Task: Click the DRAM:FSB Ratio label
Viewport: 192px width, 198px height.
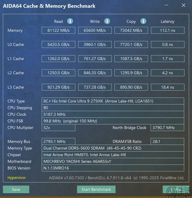Action: (x=127, y=141)
